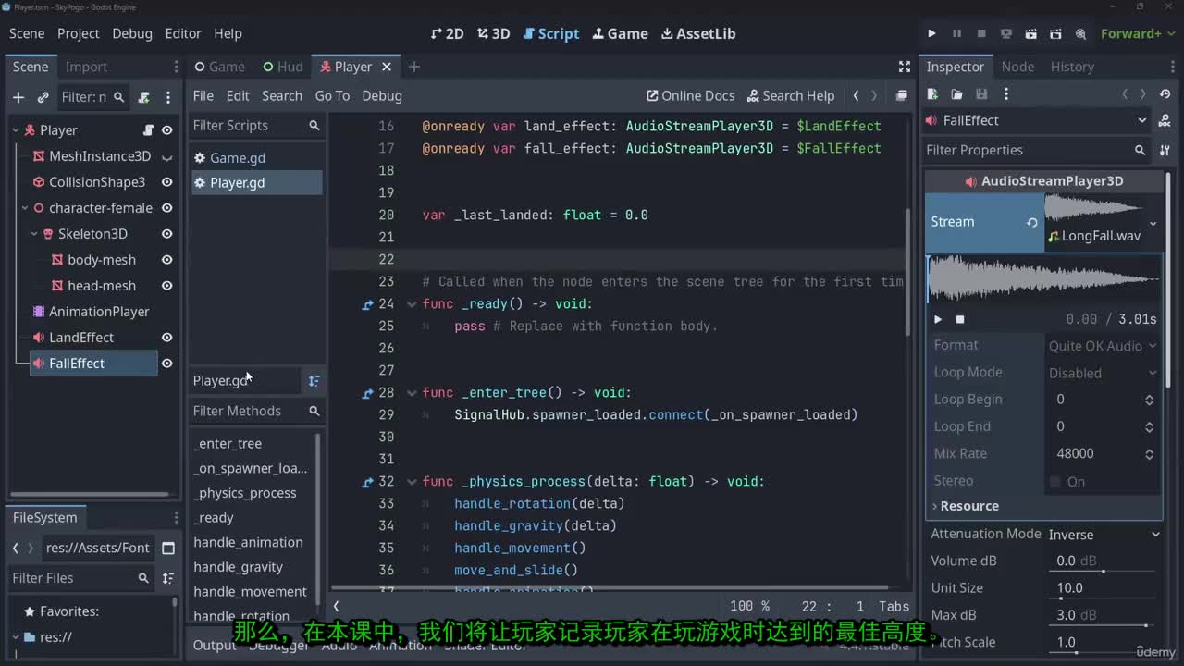The width and height of the screenshot is (1184, 666).
Task: Click Search Help
Action: [791, 95]
